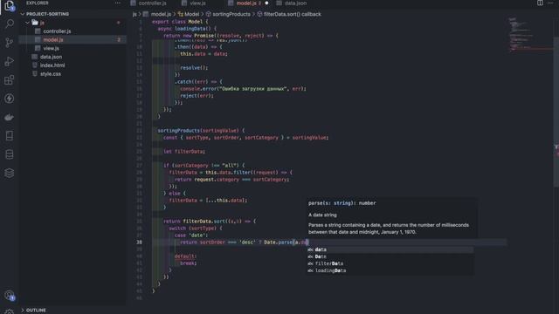559x314 pixels.
Task: Open editor more actions ellipsis at top right
Action: coord(550,3)
